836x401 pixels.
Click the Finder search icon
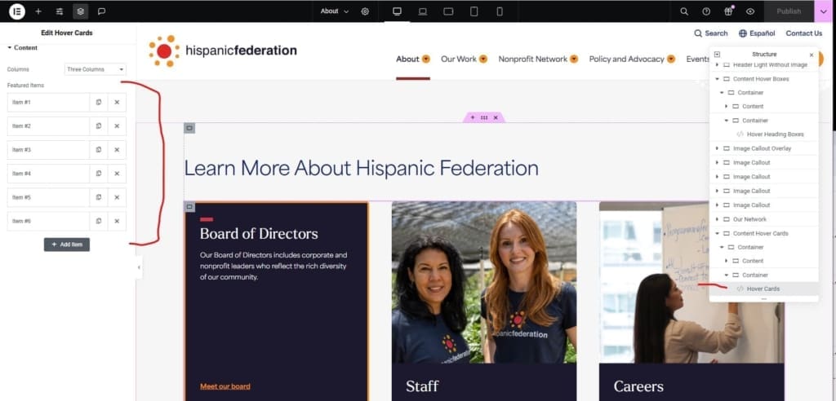(684, 11)
